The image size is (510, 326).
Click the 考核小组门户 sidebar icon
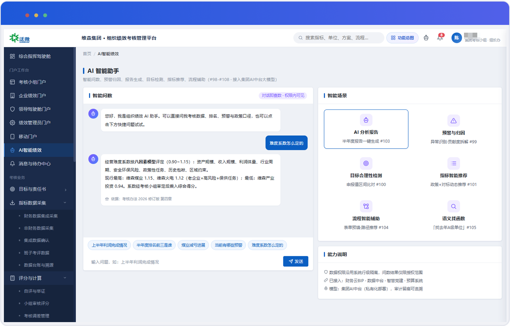pos(12,82)
